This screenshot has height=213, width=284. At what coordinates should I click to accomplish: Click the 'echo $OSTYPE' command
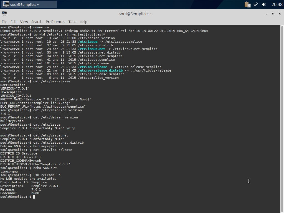45,168
